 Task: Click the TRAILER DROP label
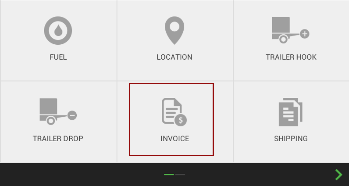pos(58,139)
